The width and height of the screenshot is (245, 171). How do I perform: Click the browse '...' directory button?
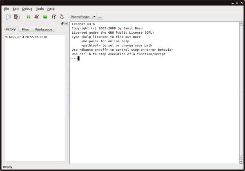pyautogui.click(x=100, y=17)
